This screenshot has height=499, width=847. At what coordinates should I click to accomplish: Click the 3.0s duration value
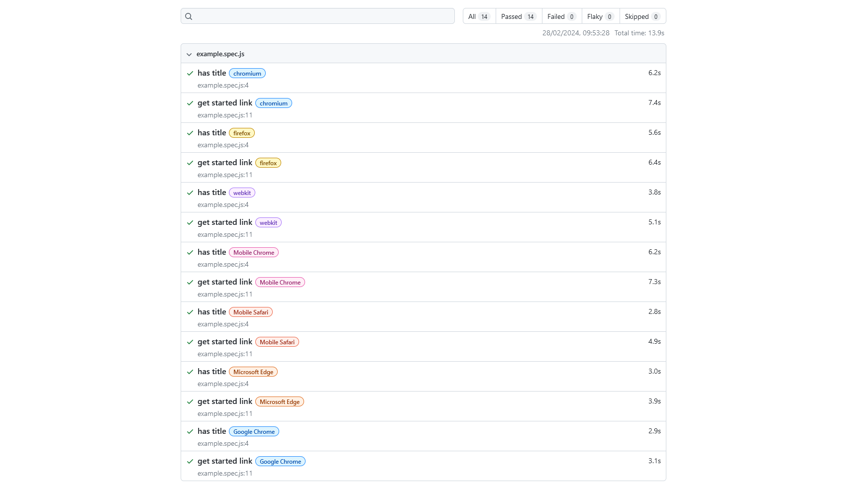[x=654, y=371]
